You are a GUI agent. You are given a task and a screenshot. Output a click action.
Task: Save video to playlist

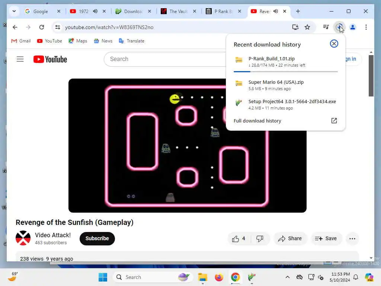click(326, 239)
